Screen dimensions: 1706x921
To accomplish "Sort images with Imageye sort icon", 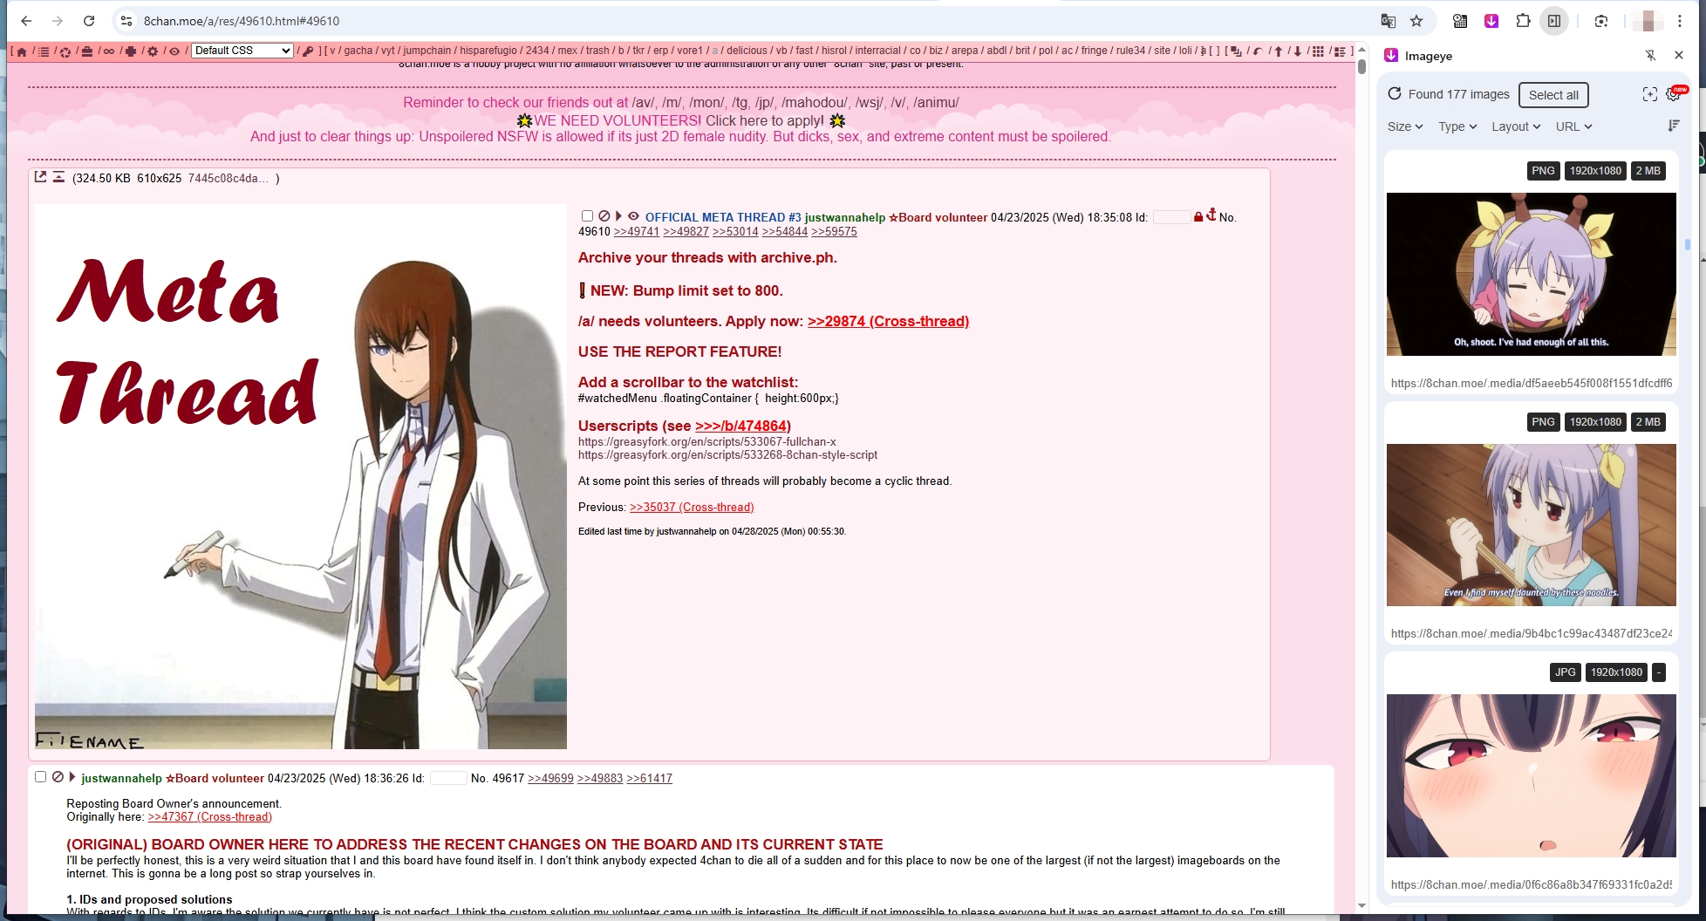I will (x=1673, y=126).
